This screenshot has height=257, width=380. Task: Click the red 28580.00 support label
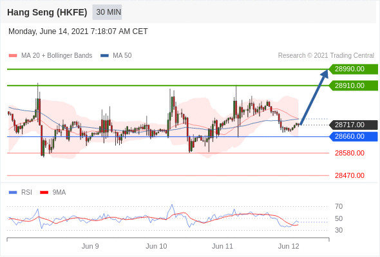(x=350, y=153)
